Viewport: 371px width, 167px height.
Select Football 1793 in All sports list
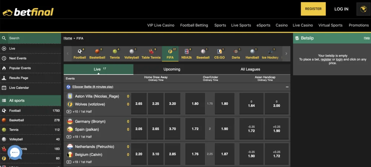coord(30,111)
